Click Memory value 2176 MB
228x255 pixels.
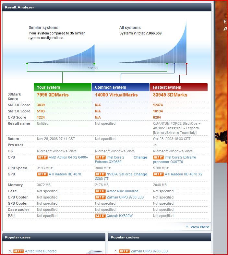click(102, 185)
